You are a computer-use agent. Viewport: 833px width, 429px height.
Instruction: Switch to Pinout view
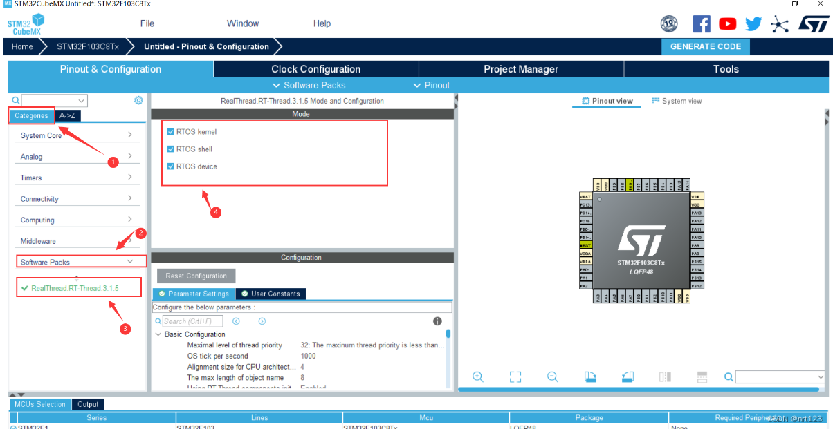point(607,101)
